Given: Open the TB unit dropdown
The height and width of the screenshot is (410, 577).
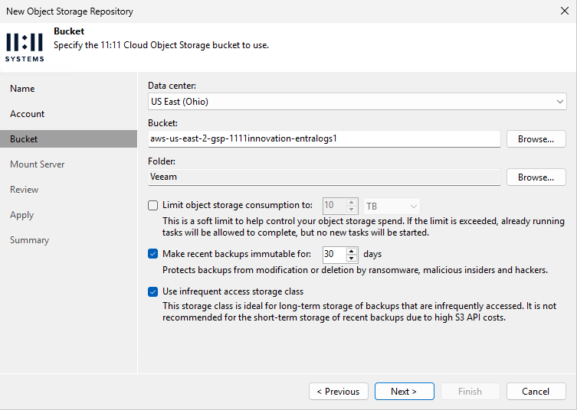Looking at the screenshot, I should click(392, 206).
